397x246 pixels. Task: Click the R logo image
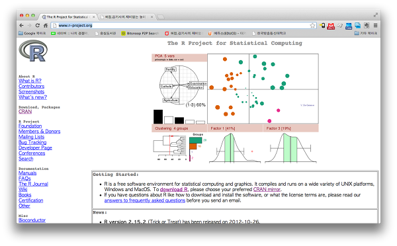tap(33, 51)
